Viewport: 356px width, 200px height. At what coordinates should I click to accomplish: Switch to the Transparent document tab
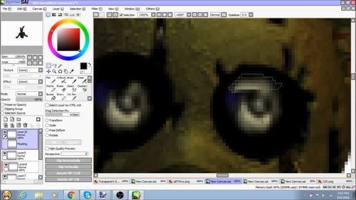click(x=111, y=182)
